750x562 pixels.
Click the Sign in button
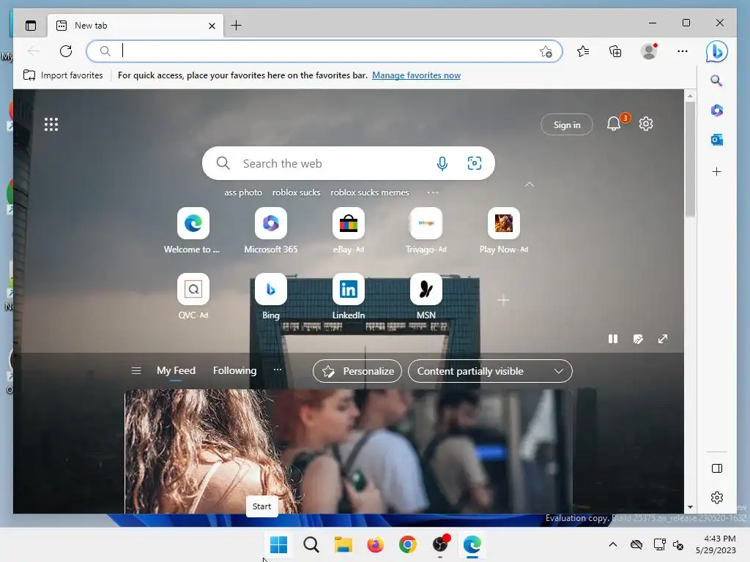[567, 124]
